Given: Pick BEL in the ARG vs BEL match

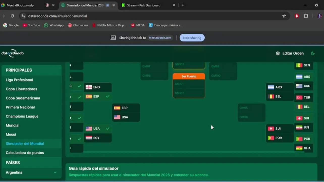Looking at the screenshot, I should 280,97.
